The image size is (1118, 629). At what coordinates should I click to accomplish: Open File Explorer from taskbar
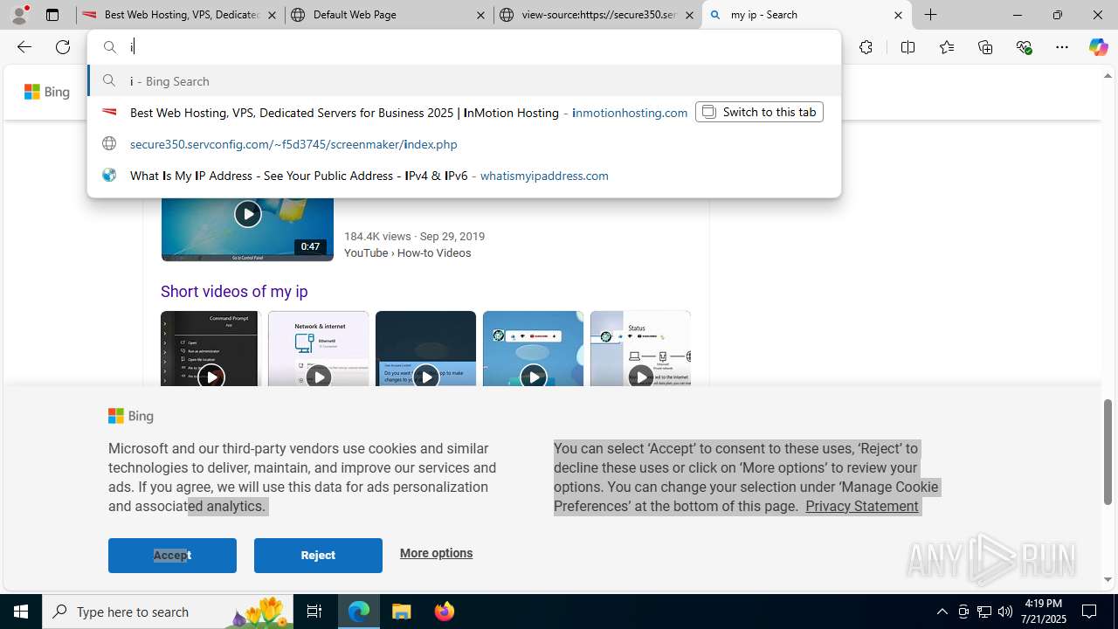402,612
